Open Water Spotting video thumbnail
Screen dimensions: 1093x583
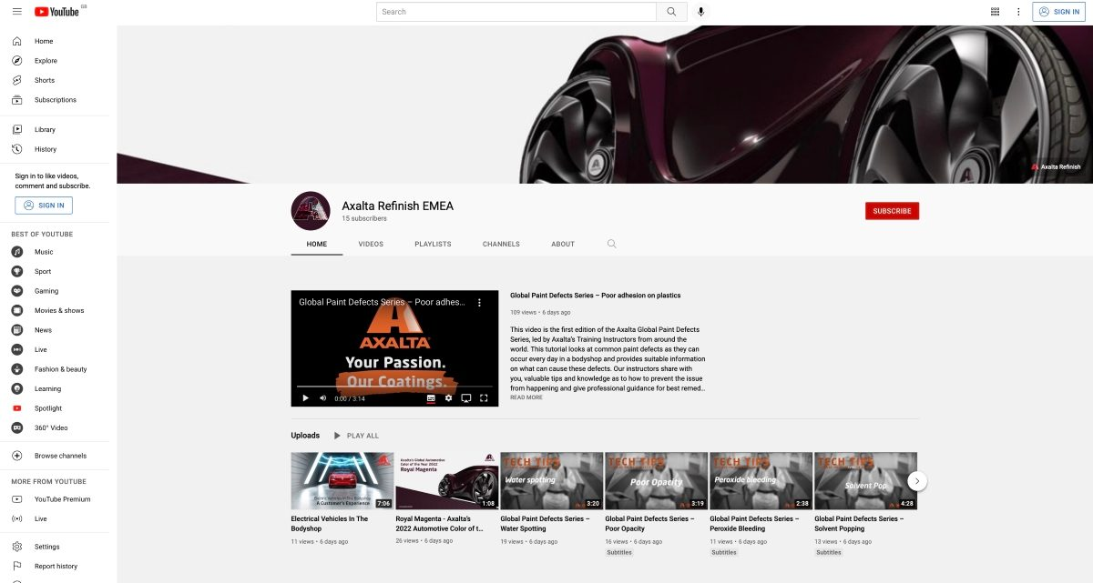pos(552,481)
